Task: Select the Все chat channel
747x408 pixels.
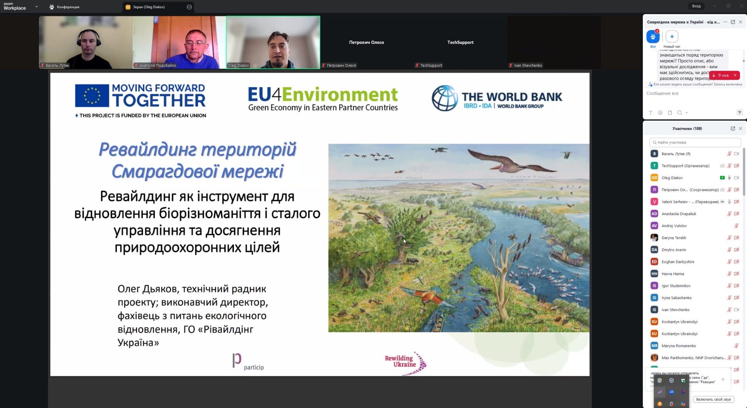Action: 653,37
